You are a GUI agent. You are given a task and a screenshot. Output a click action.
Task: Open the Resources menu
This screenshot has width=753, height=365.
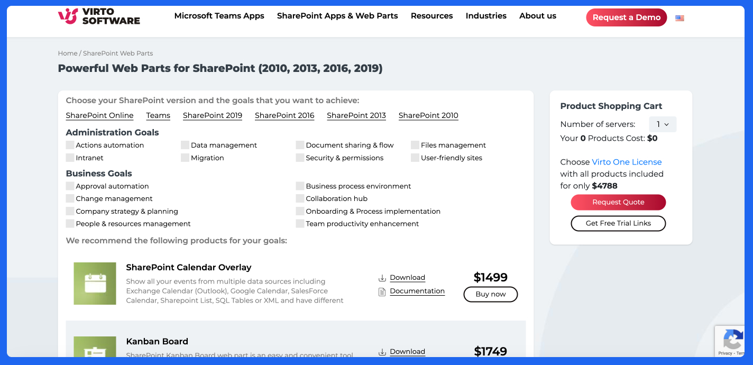coord(431,16)
